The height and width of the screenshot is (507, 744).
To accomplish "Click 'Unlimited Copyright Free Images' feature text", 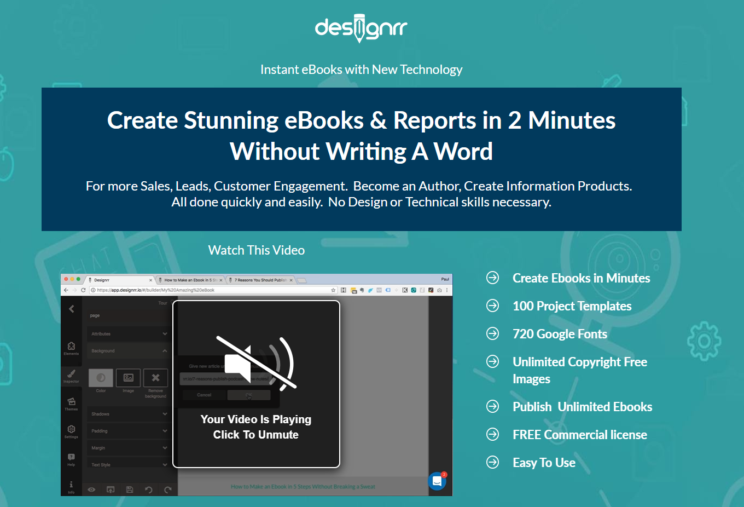I will pos(580,370).
